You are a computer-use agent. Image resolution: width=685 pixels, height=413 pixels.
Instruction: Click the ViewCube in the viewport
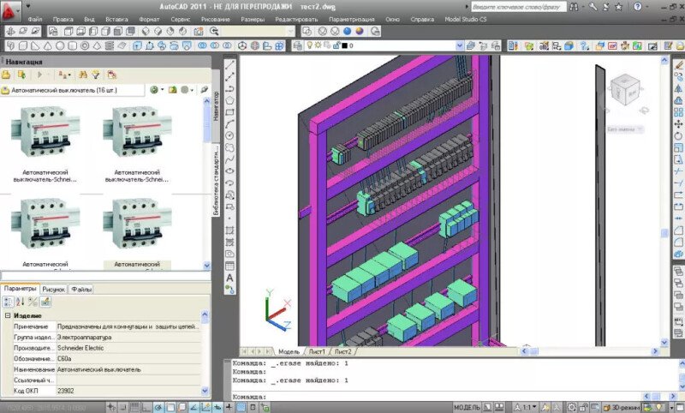(x=625, y=90)
